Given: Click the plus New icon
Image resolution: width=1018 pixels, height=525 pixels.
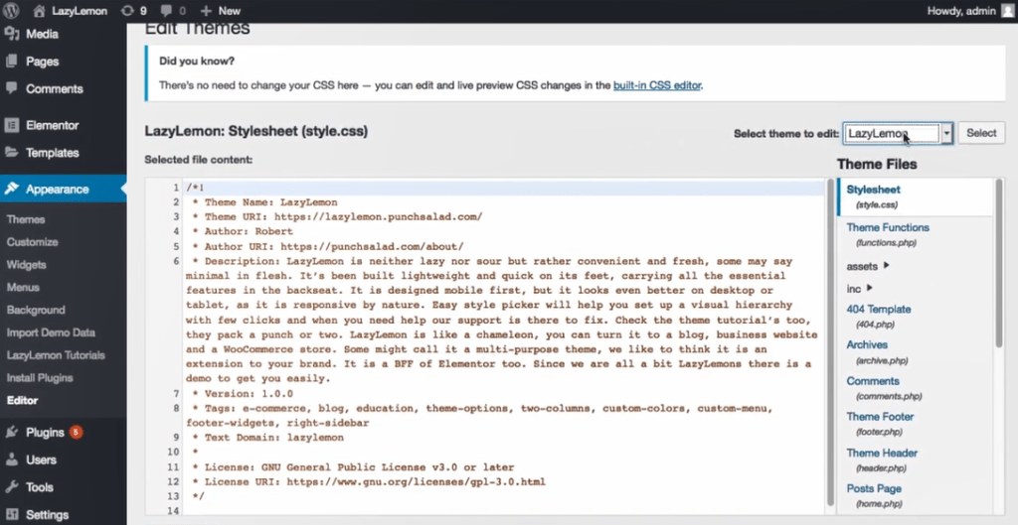Looking at the screenshot, I should point(206,11).
